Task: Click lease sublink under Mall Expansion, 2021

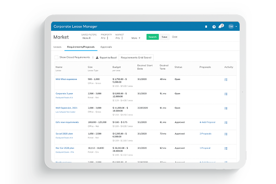Action: (65, 112)
